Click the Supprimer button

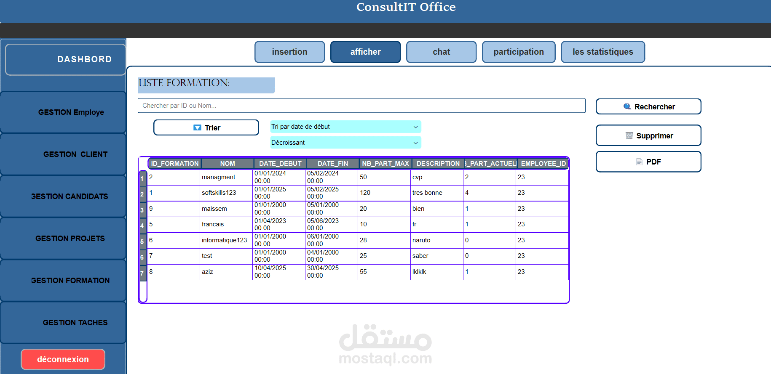coord(648,135)
